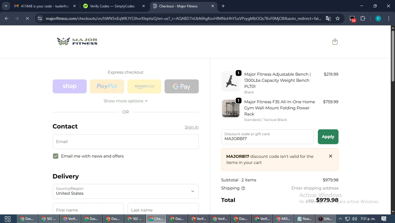Open Windows Task View button
Screen dimensions: 395x223
tap(8, 219)
